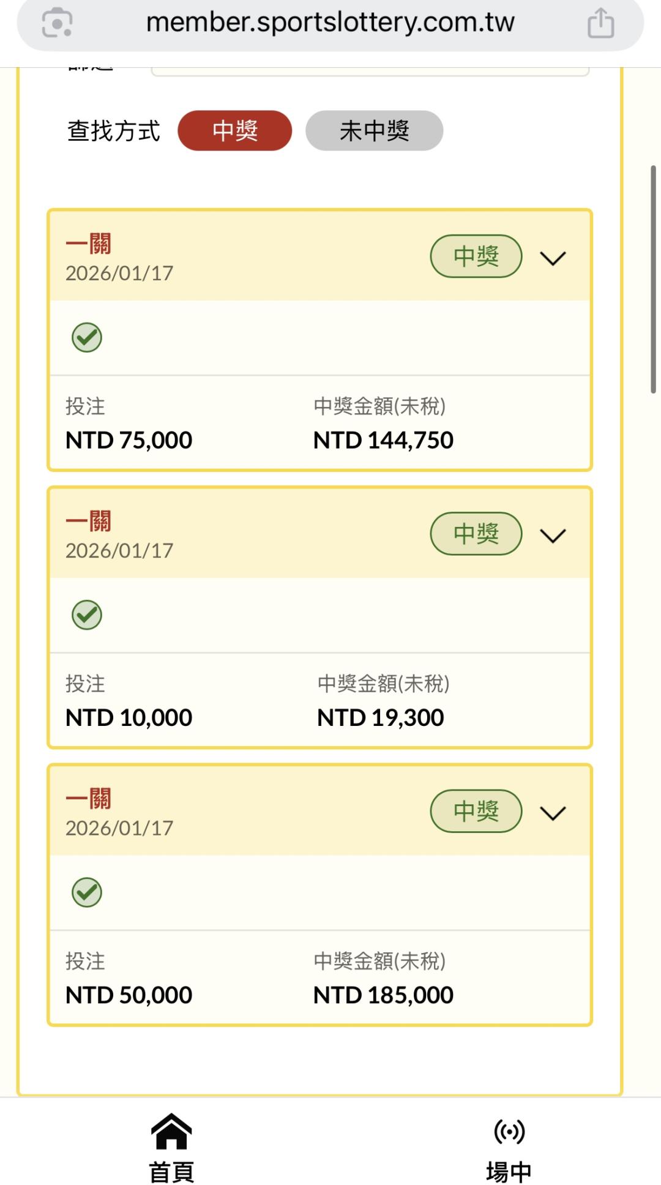661x1185 pixels.
Task: Click the NTD 185,000 winning amount
Action: (x=383, y=995)
